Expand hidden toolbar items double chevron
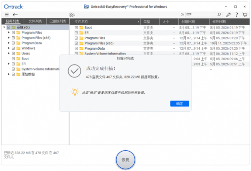The width and height of the screenshot is (251, 171). [182, 14]
